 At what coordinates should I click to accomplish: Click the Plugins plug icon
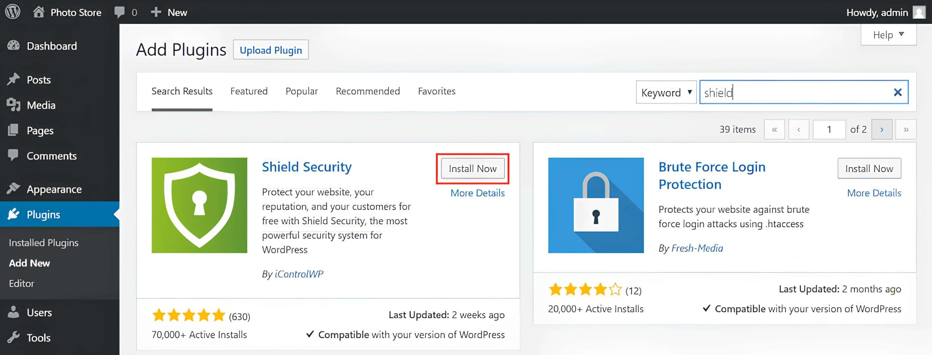tap(14, 214)
